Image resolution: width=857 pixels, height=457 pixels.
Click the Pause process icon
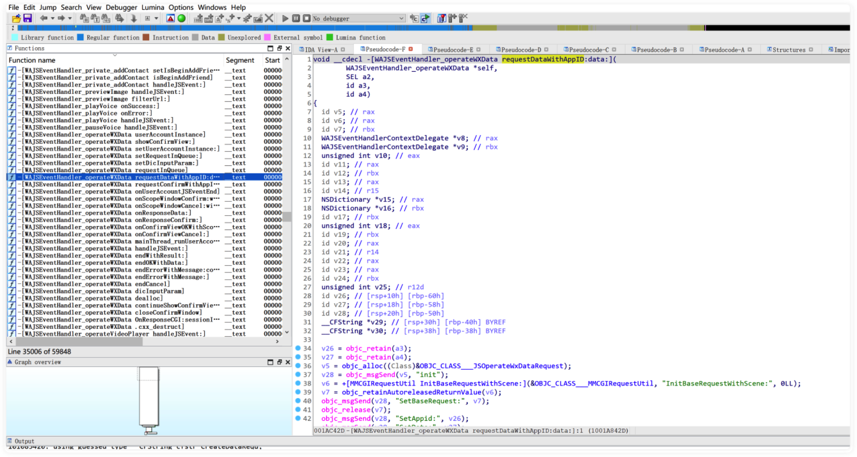point(295,18)
